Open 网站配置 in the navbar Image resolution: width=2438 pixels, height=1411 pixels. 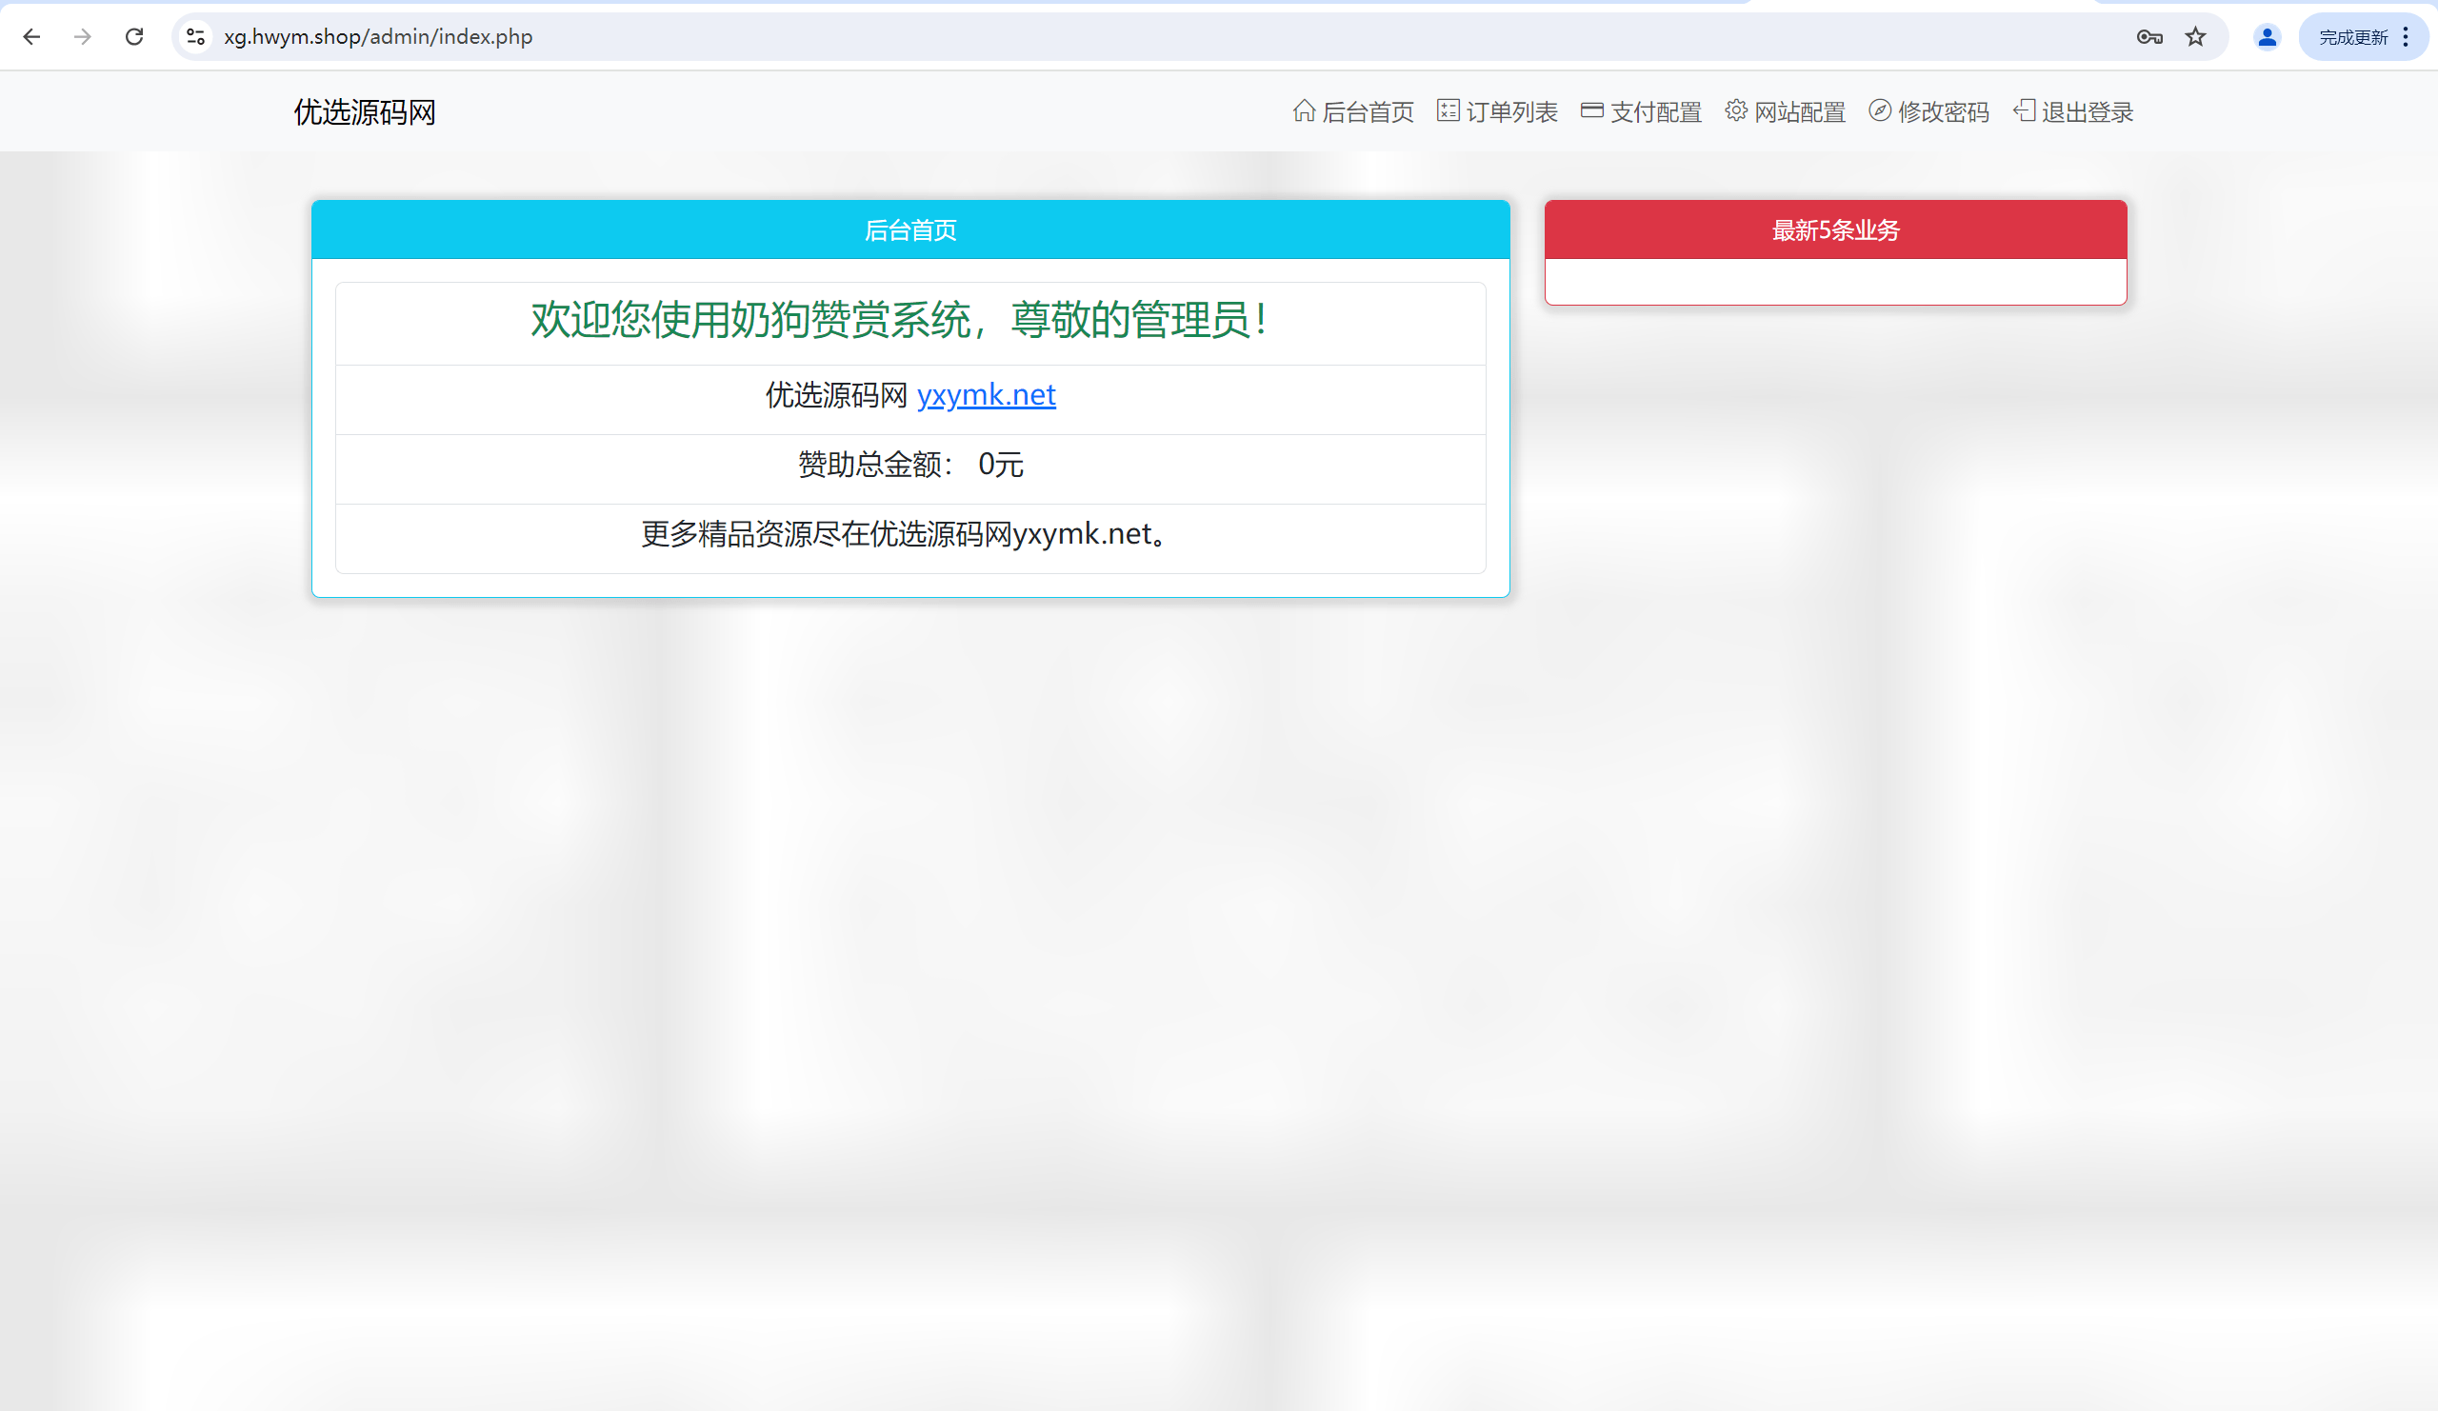point(1786,112)
